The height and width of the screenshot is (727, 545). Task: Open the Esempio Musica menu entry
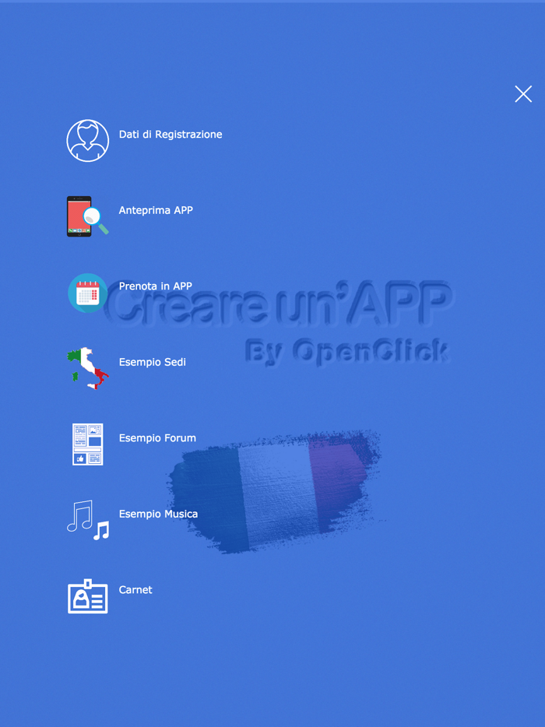158,514
